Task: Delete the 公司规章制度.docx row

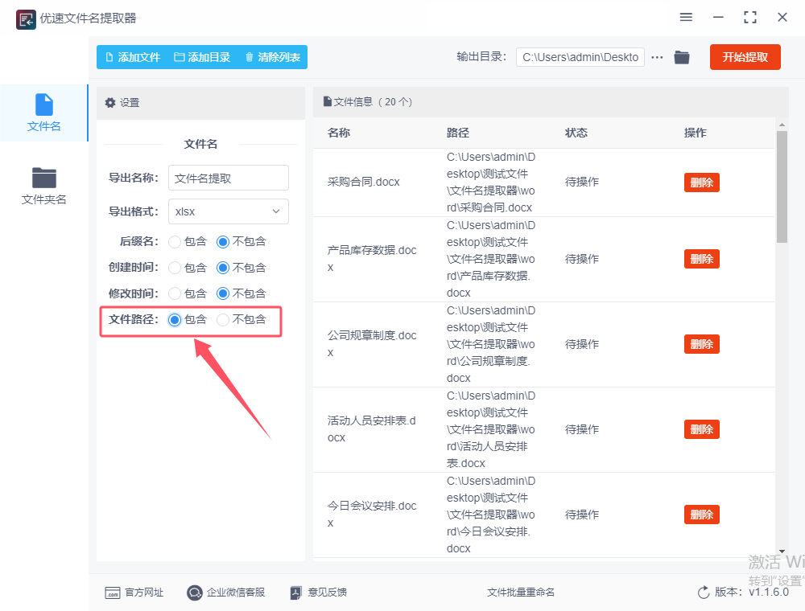Action: tap(701, 344)
